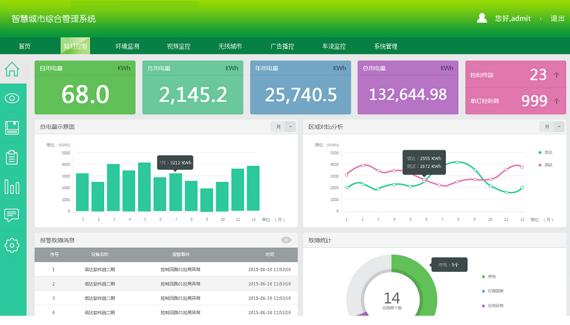The image size is (570, 325).
Task: Open the 车流监控 tab
Action: point(334,46)
